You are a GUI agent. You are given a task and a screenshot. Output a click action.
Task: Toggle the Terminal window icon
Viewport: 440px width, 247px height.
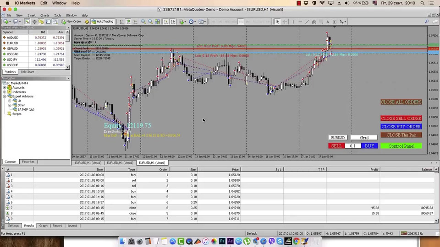click(48, 21)
